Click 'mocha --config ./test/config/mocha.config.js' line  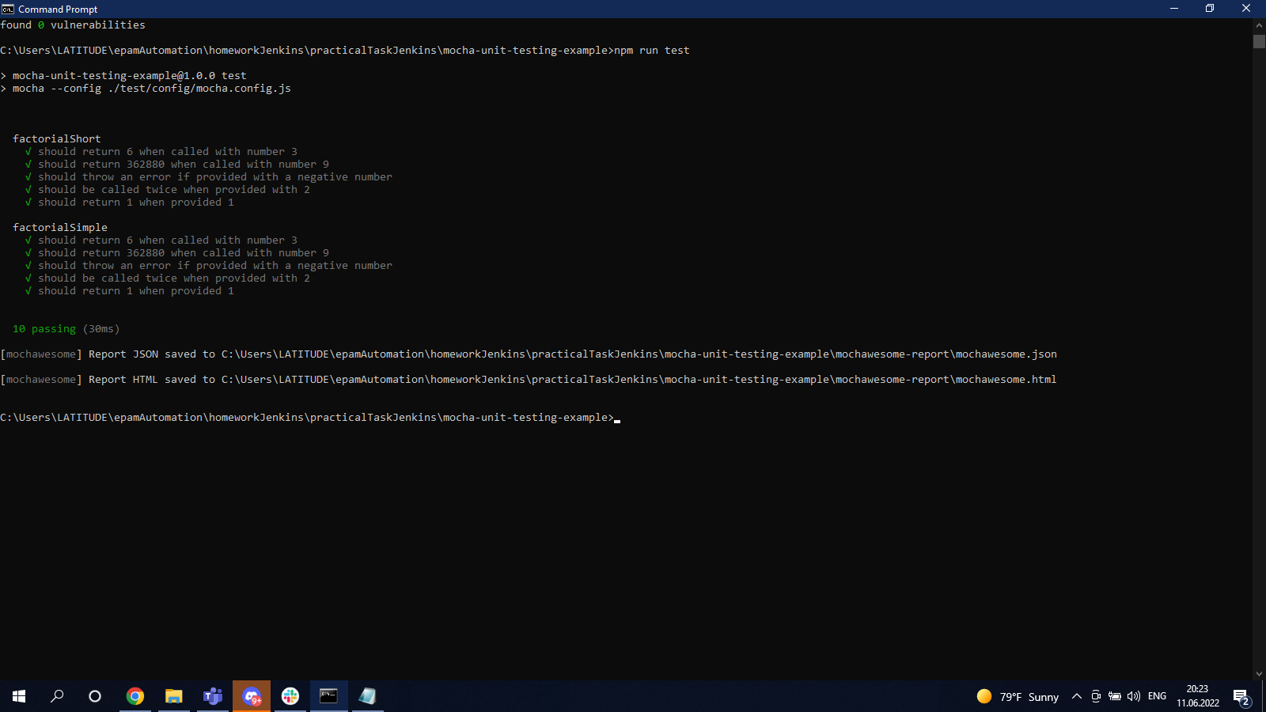[152, 88]
